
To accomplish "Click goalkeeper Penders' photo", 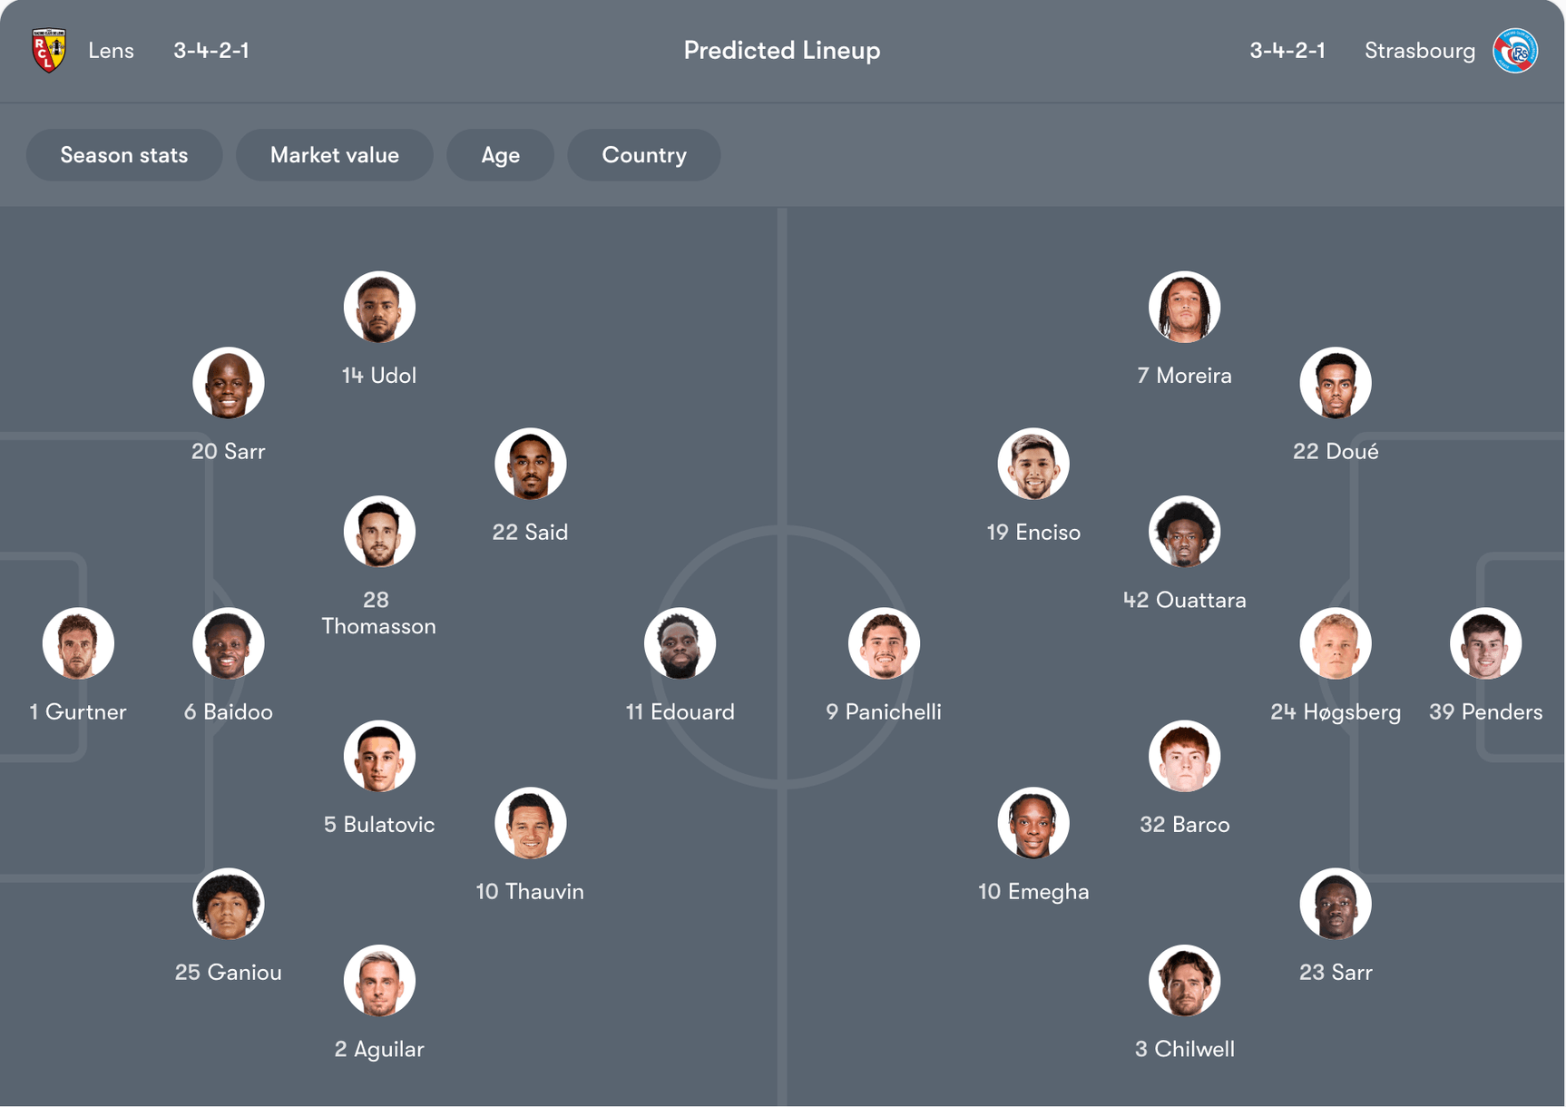I will pyautogui.click(x=1485, y=643).
